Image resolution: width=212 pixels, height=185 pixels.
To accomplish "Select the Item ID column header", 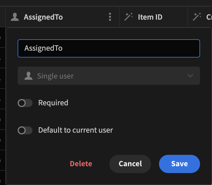I will point(150,17).
